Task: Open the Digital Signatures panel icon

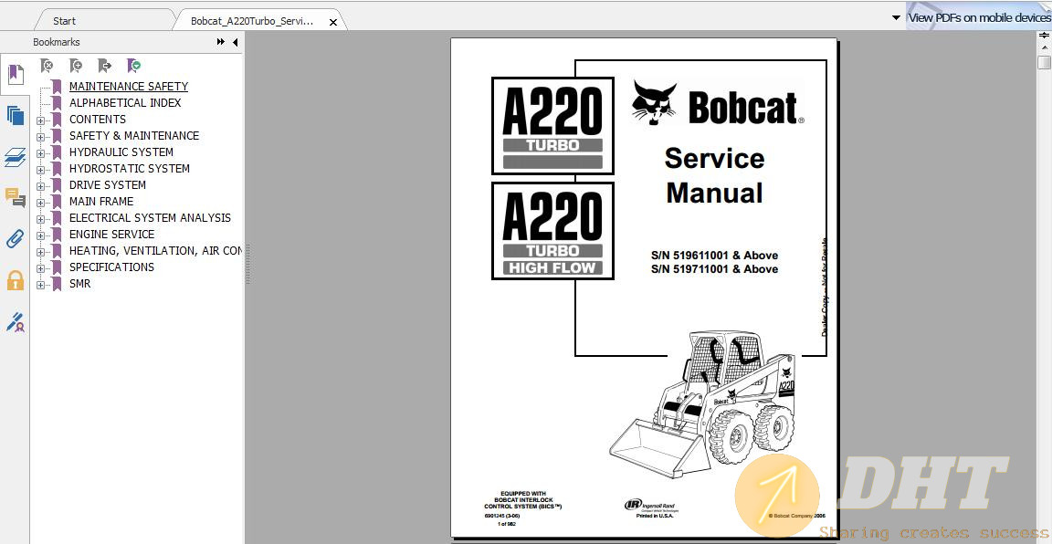Action: (x=16, y=322)
